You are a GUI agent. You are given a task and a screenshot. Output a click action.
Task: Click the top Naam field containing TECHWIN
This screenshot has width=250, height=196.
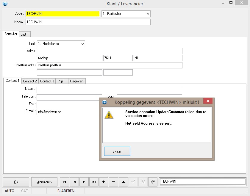88,22
